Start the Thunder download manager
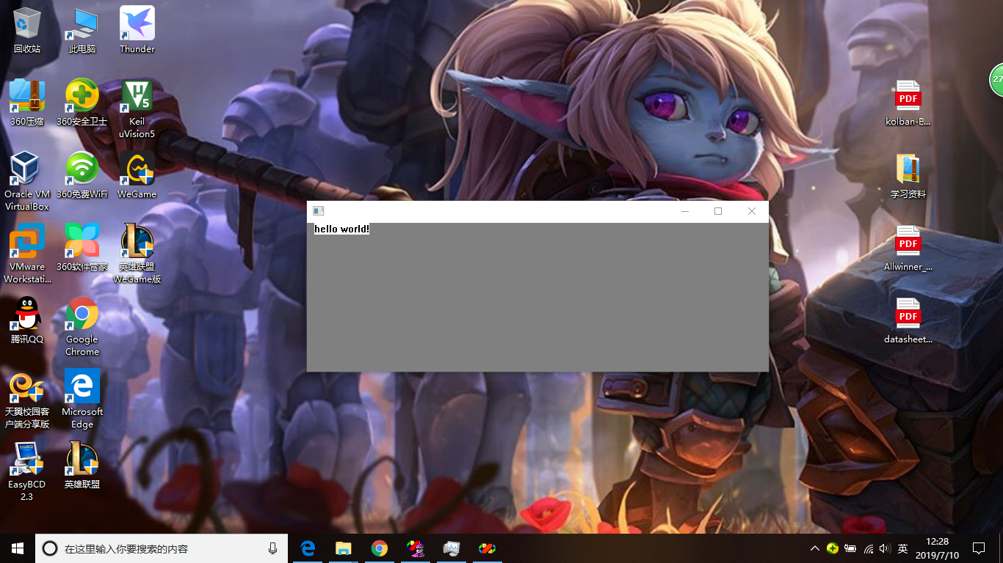Screen dimensions: 1003x563 pos(137,22)
